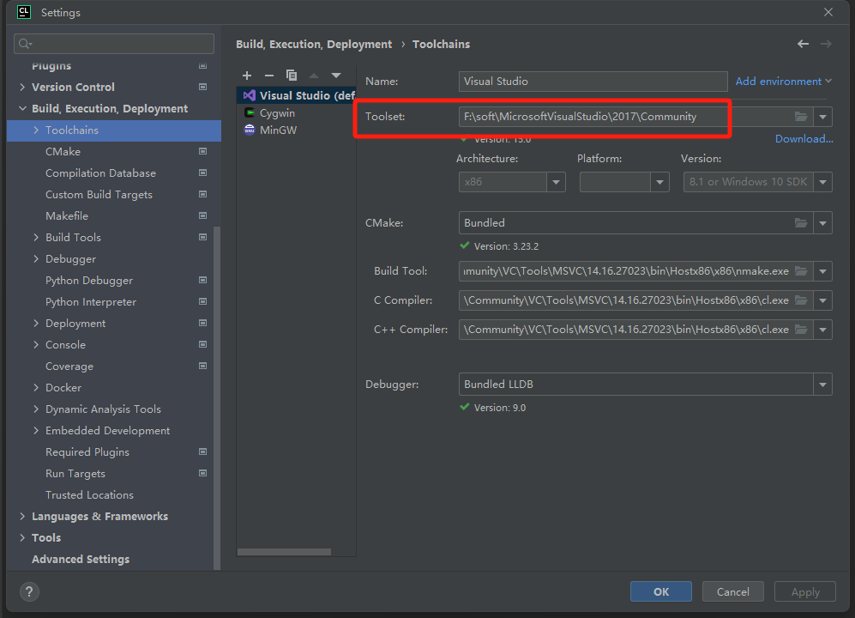Open help with question mark icon
Image resolution: width=855 pixels, height=618 pixels.
29,591
